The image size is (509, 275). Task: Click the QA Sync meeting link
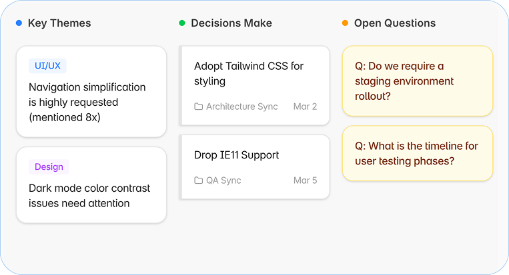click(x=223, y=180)
